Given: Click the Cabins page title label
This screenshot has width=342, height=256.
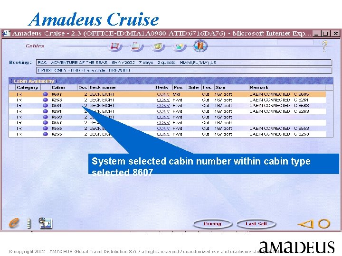Looking at the screenshot, I should 35,46.
